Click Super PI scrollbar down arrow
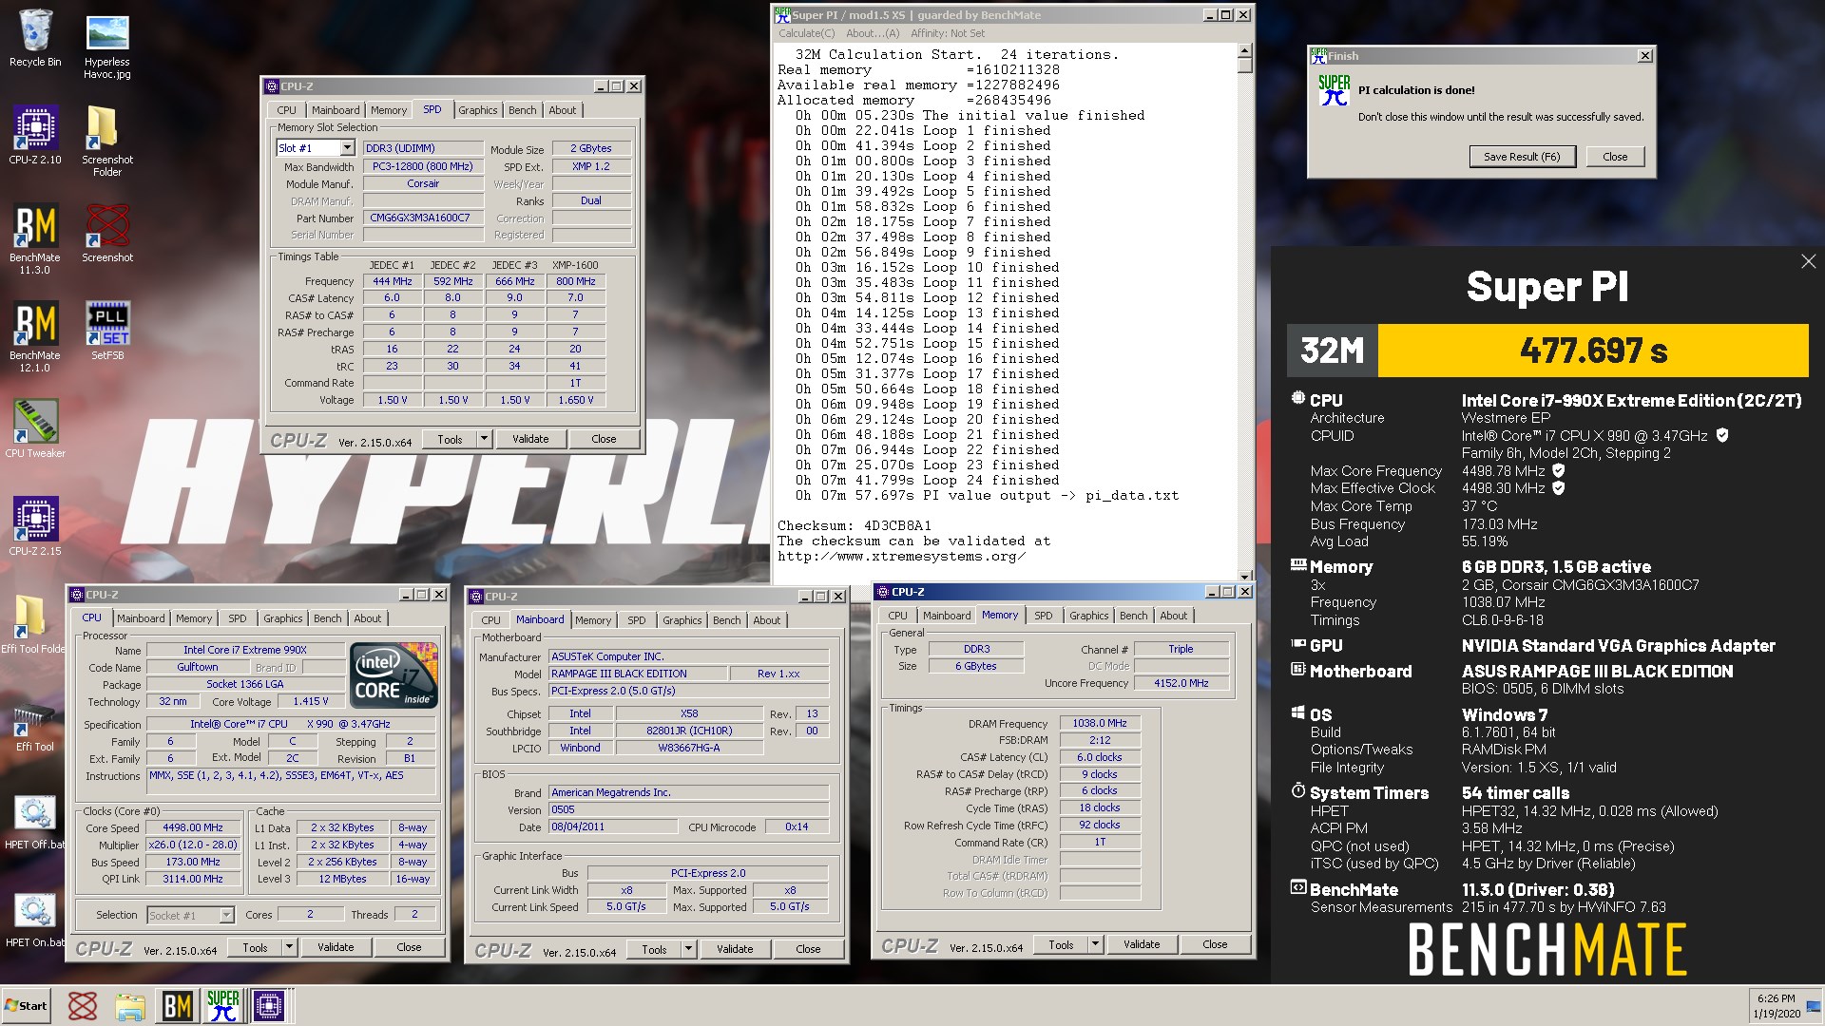 [x=1244, y=576]
